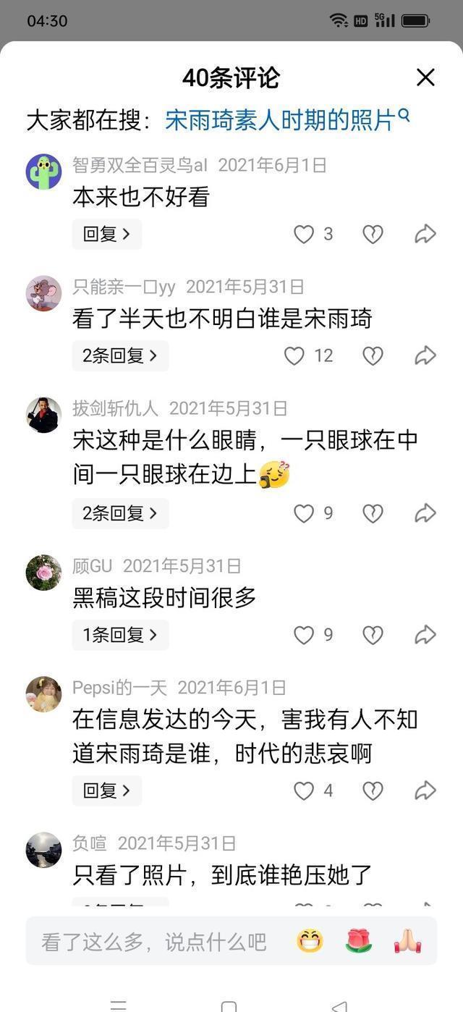Insert the grinning emoji in comment box
The width and height of the screenshot is (463, 1012).
[x=310, y=941]
